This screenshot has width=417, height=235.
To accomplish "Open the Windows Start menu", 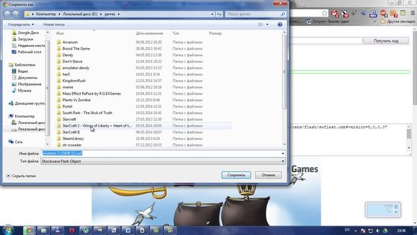I will click(x=8, y=230).
